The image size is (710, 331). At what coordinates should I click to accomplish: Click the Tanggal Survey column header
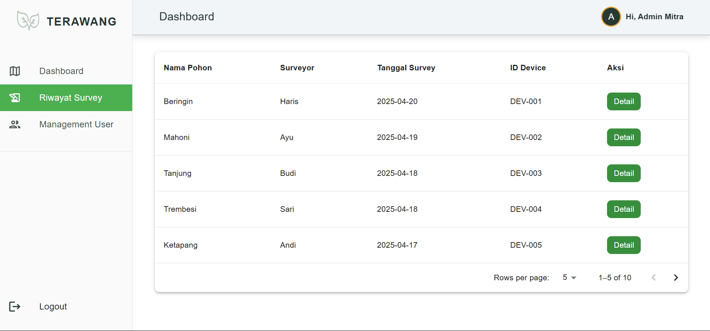406,68
